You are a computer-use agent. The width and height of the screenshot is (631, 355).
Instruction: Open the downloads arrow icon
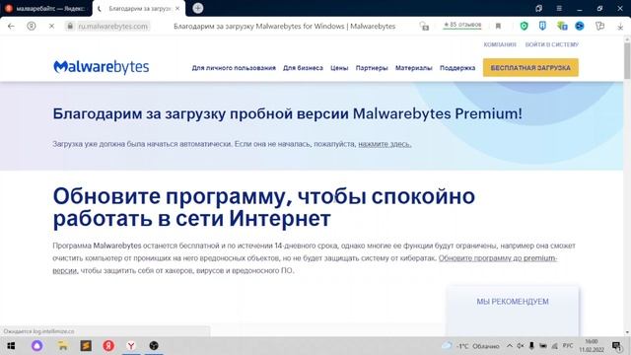coord(620,27)
